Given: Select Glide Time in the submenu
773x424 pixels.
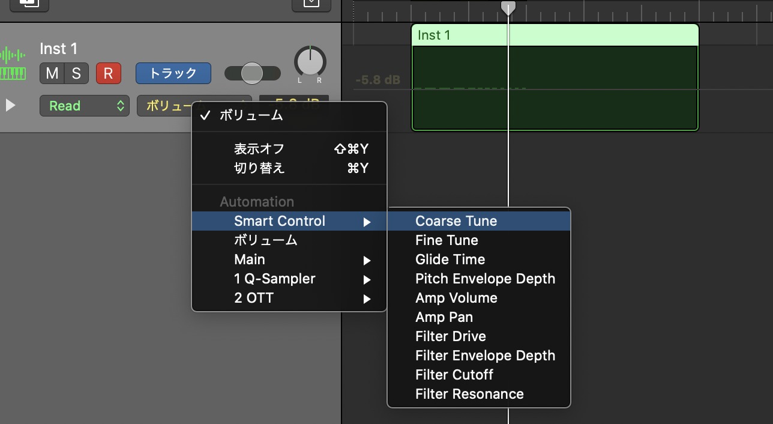Looking at the screenshot, I should pos(450,259).
